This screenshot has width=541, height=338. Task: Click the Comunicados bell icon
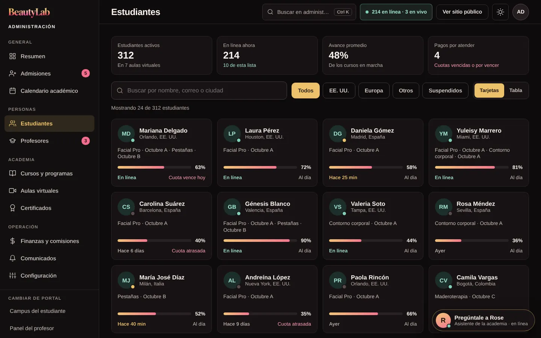click(x=12, y=258)
